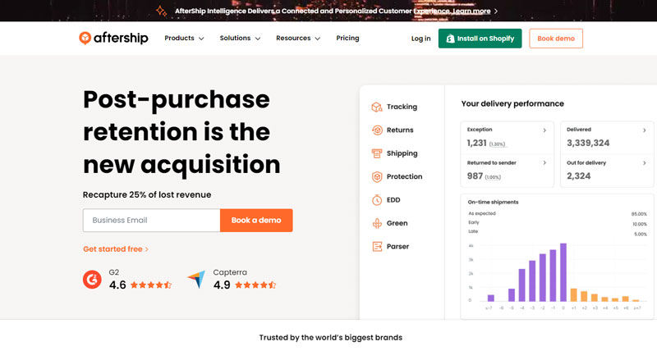This screenshot has width=657, height=351.
Task: Select the Shipping icon
Action: (x=377, y=153)
